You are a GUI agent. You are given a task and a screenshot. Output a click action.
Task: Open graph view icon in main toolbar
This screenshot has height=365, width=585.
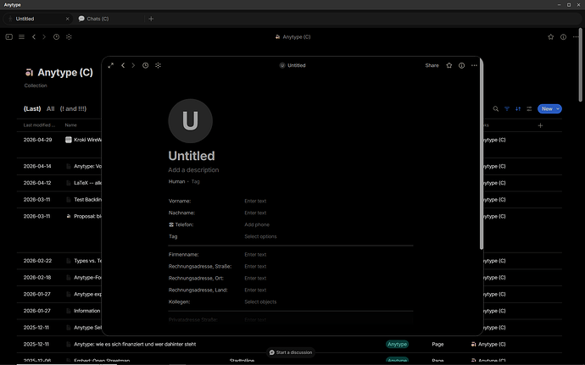point(69,37)
